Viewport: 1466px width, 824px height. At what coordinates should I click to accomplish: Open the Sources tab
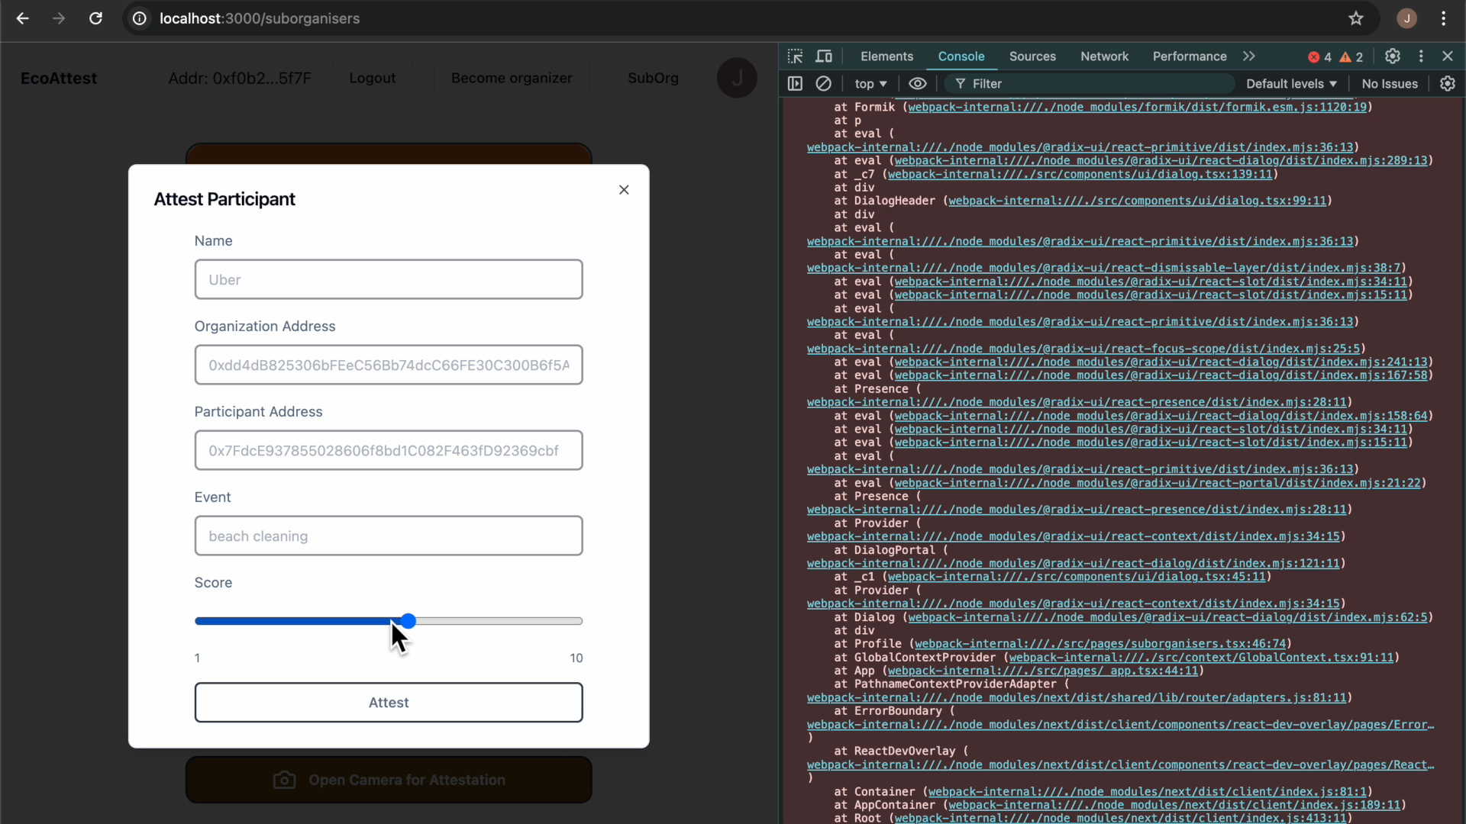[1032, 56]
